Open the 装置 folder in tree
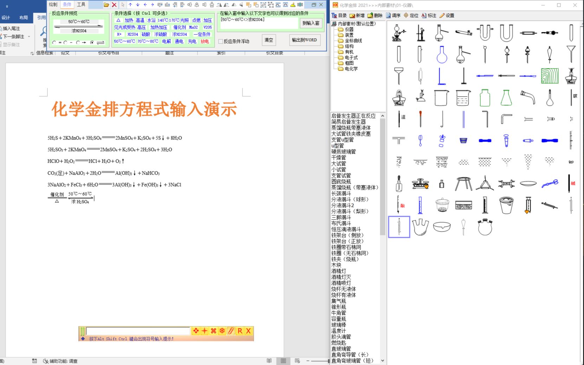 click(x=346, y=35)
